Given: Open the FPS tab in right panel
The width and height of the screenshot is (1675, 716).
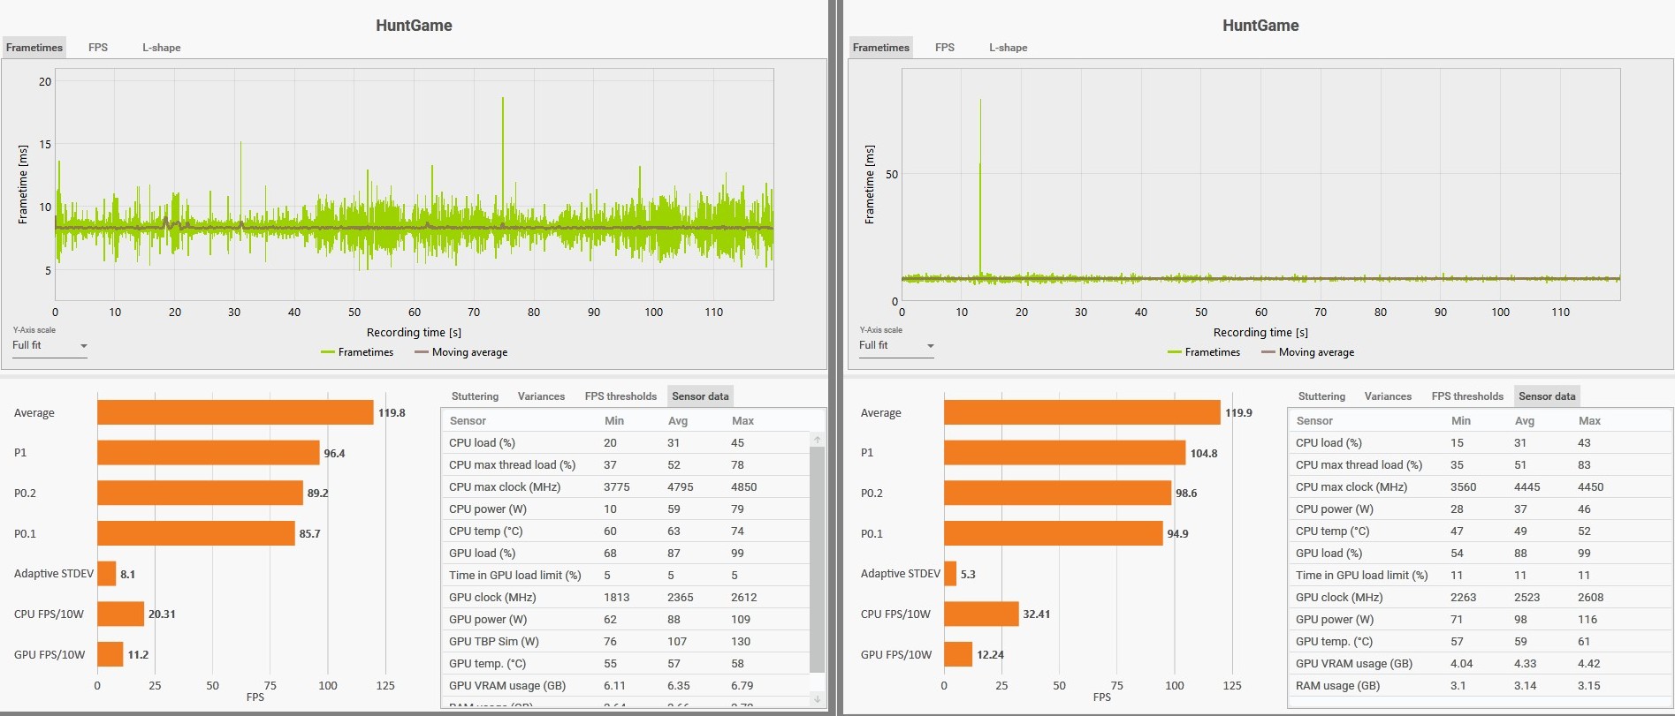Looking at the screenshot, I should click(945, 48).
